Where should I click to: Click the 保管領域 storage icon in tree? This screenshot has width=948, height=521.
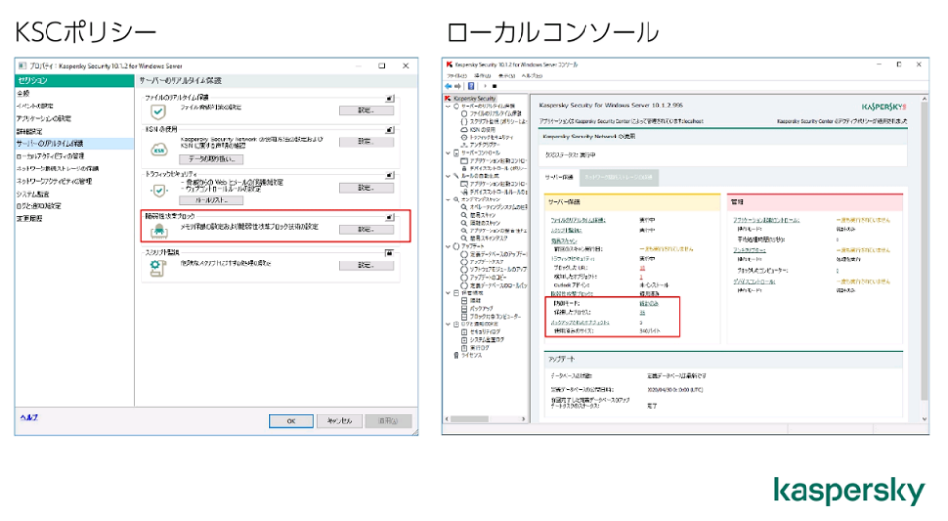click(457, 292)
